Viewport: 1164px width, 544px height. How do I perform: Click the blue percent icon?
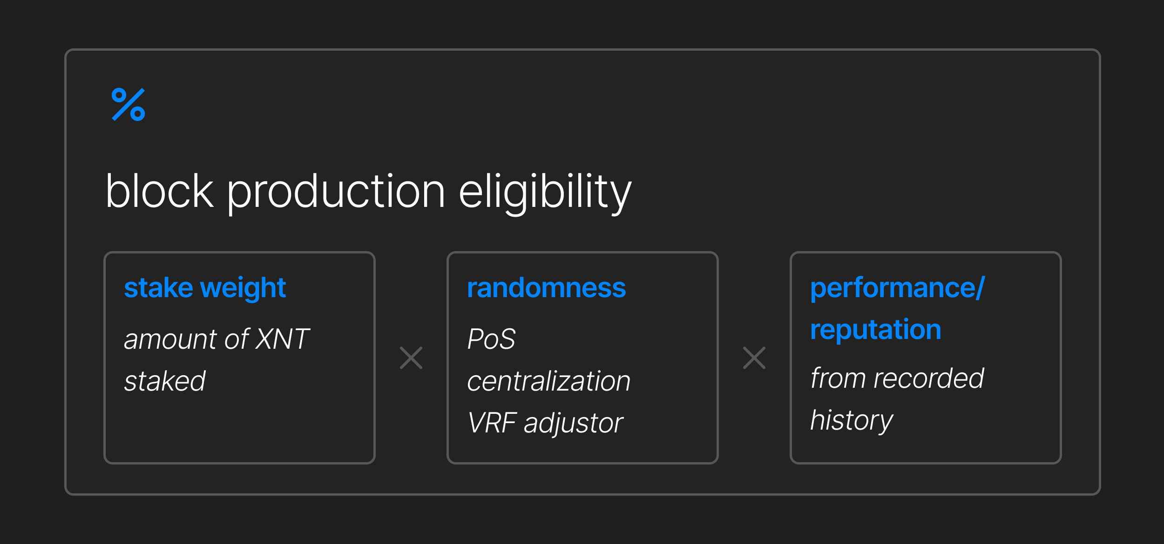tap(129, 105)
